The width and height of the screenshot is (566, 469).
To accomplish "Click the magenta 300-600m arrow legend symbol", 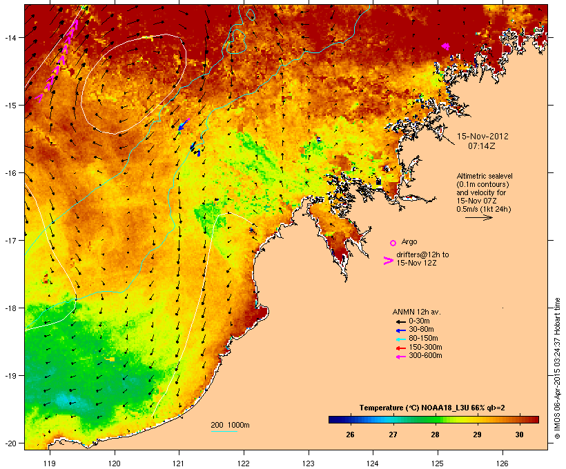I will tap(400, 357).
